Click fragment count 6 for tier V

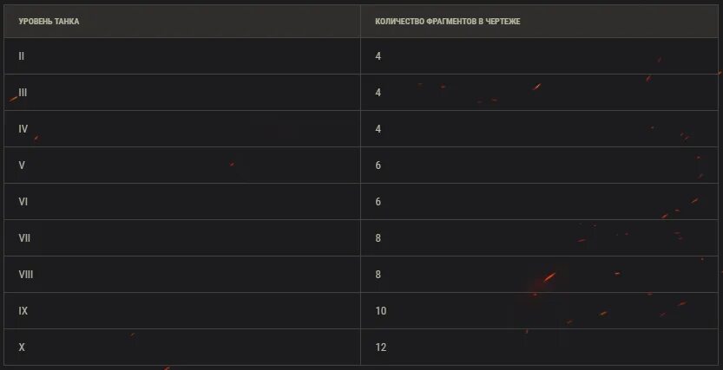click(378, 166)
